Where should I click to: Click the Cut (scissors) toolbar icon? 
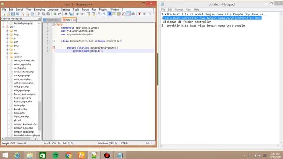point(38,14)
